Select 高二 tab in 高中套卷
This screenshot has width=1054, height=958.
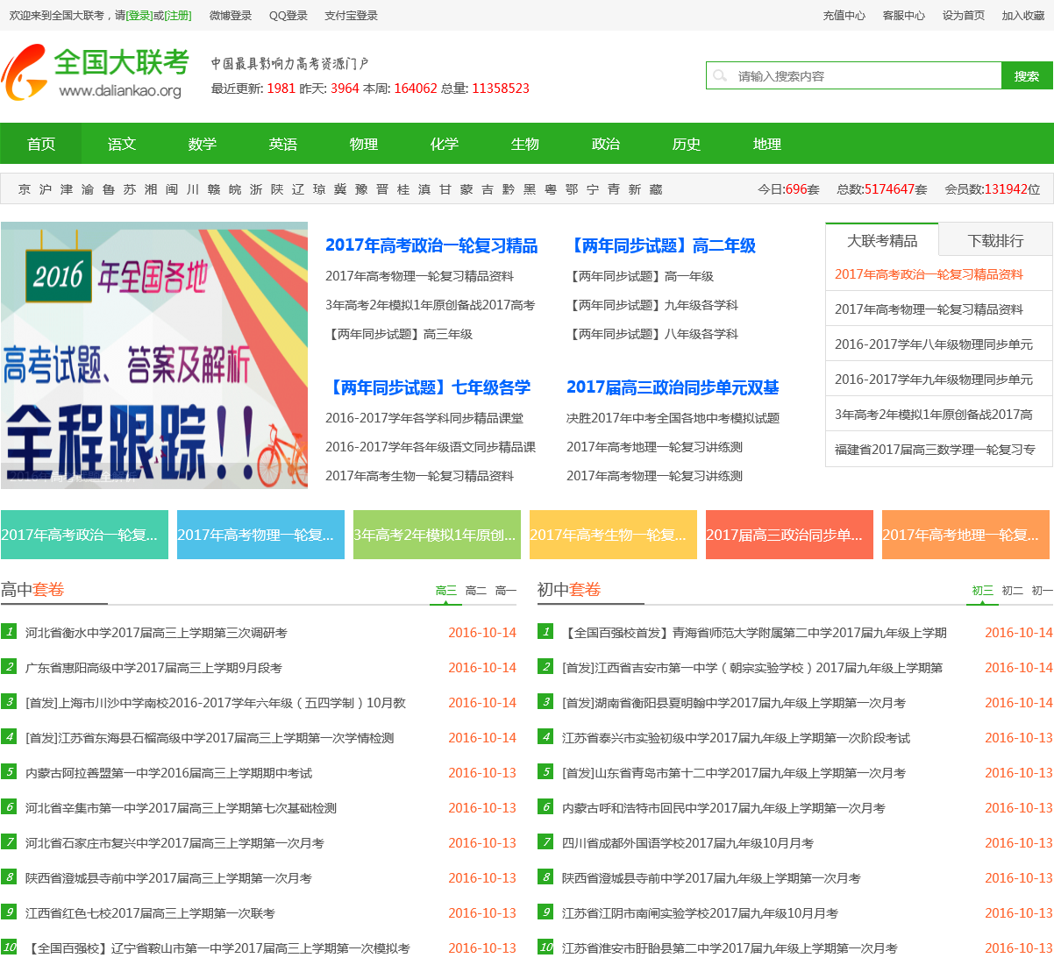[x=476, y=591]
